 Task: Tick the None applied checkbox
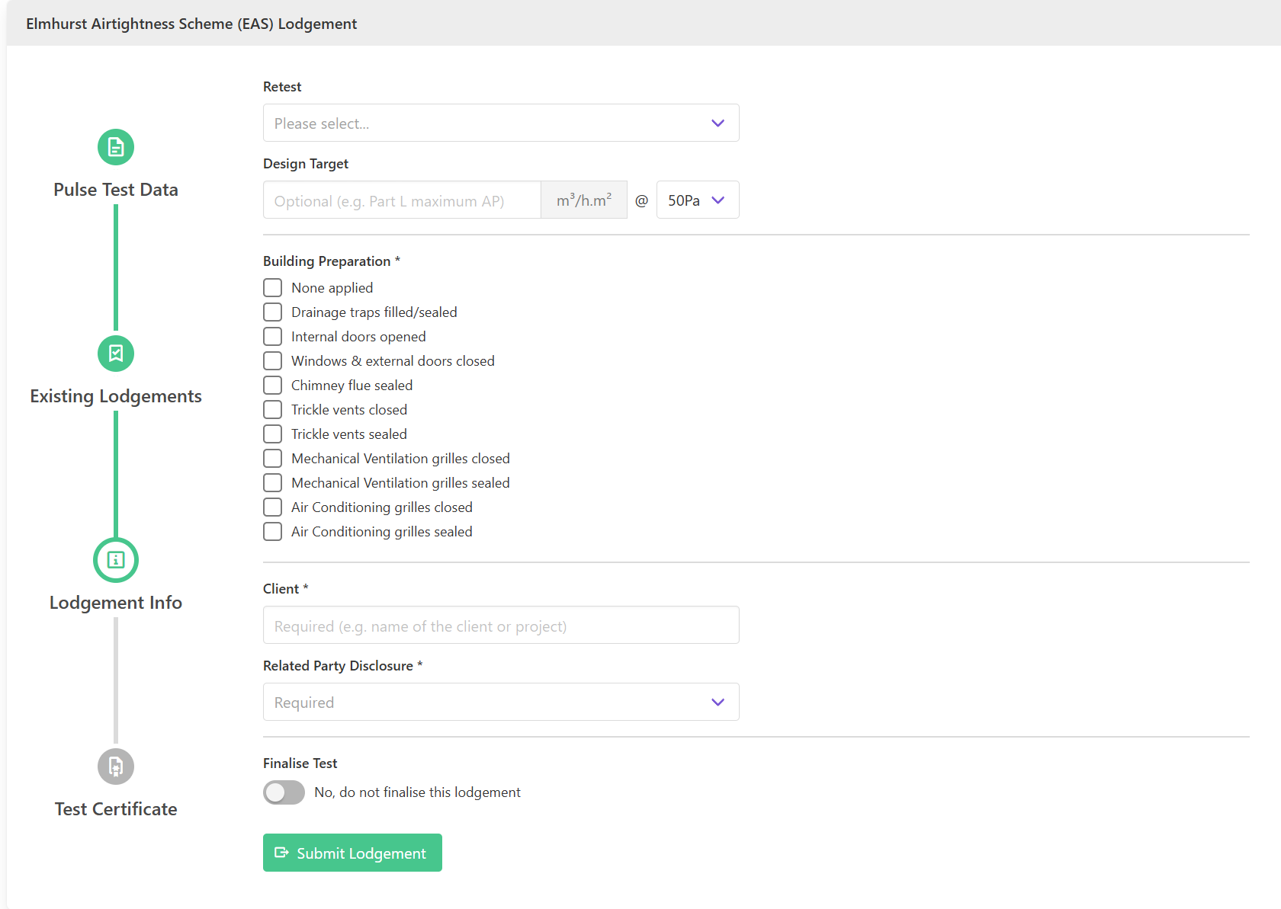272,288
